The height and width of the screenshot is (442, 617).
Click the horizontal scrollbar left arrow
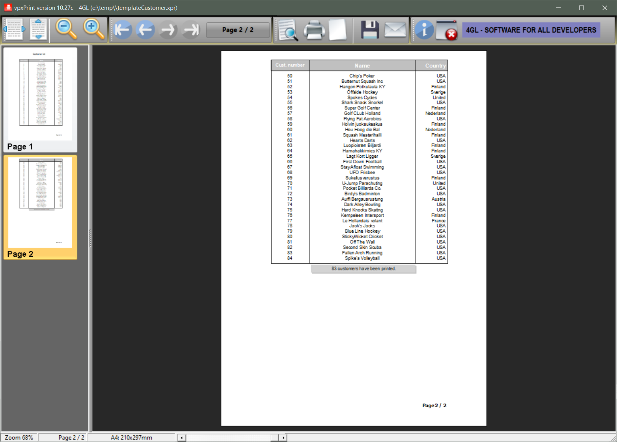tap(181, 438)
